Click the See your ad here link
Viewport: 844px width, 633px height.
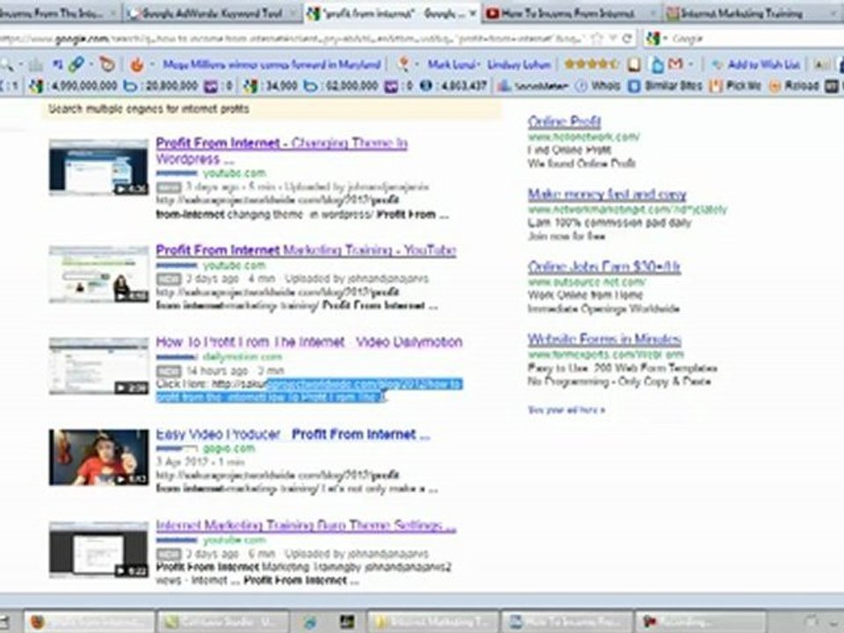[566, 411]
